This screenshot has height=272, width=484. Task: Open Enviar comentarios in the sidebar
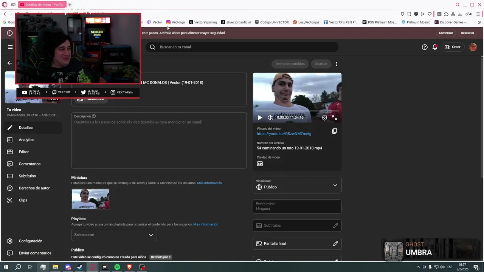[33, 253]
